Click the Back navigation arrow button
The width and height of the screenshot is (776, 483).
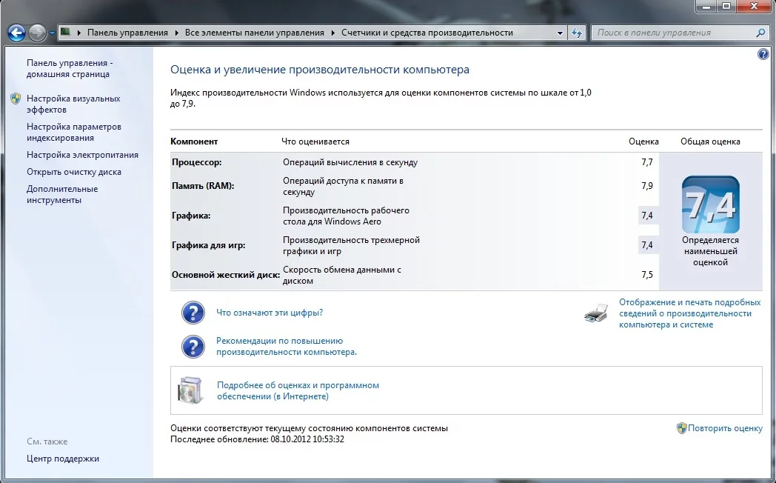[x=16, y=33]
